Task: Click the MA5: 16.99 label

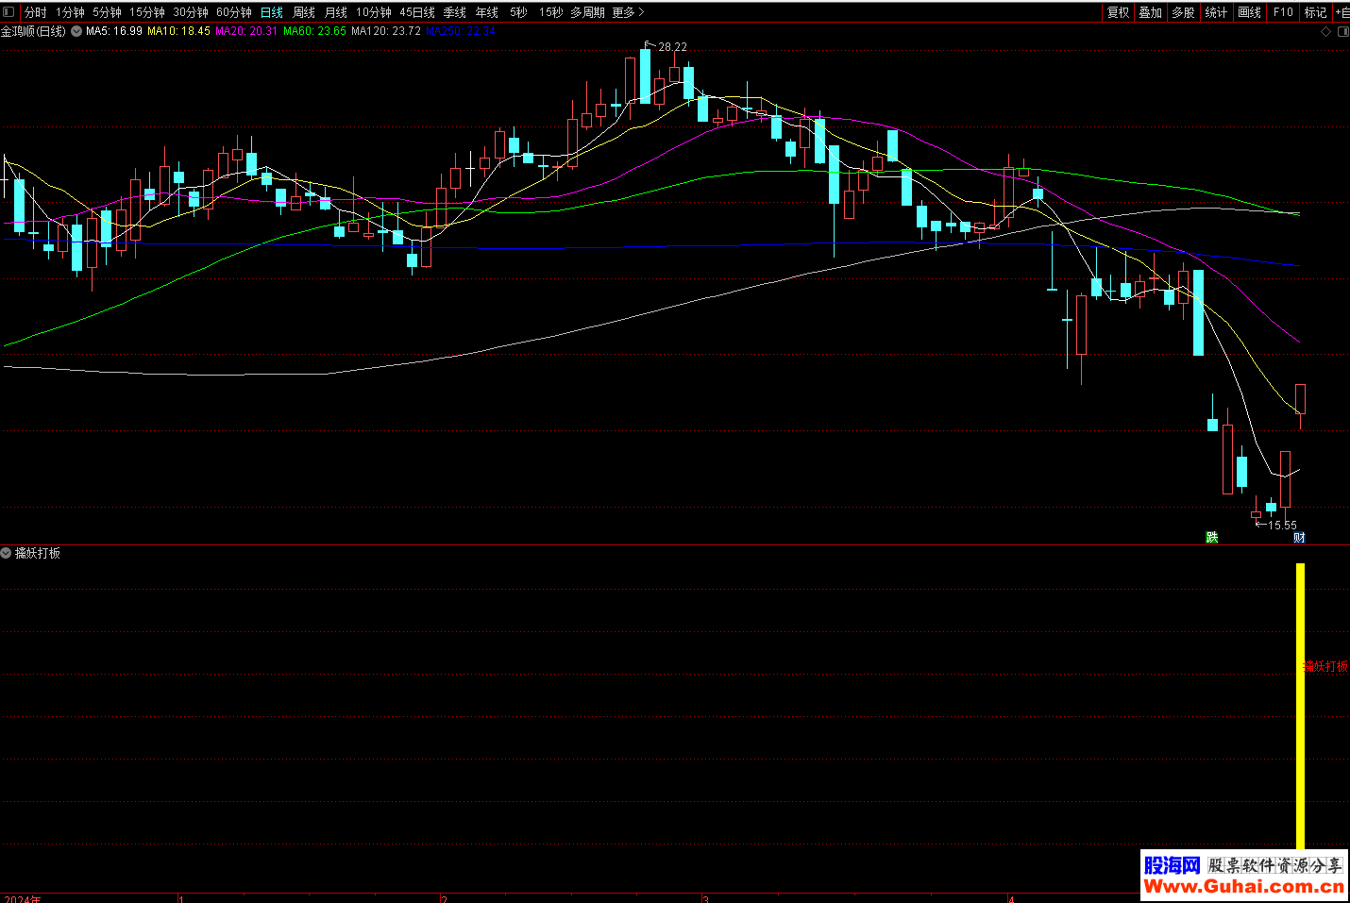Action: (x=114, y=31)
